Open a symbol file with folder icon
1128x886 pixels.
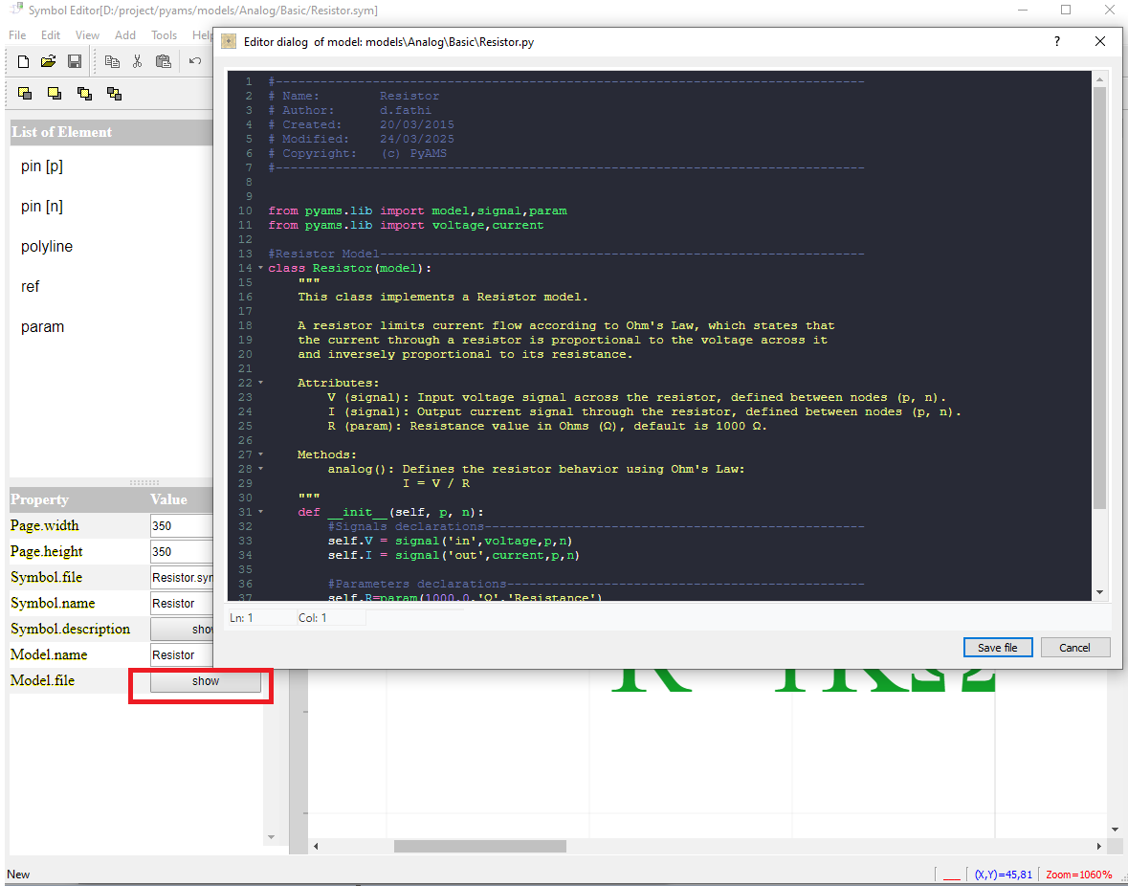tap(48, 62)
